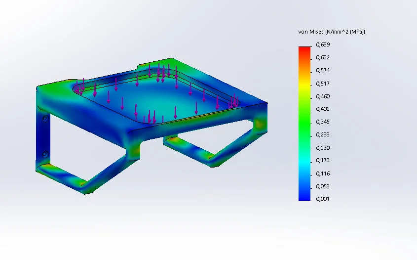The width and height of the screenshot is (417, 260).
Task: Click legend value 0,402
Action: pos(323,109)
